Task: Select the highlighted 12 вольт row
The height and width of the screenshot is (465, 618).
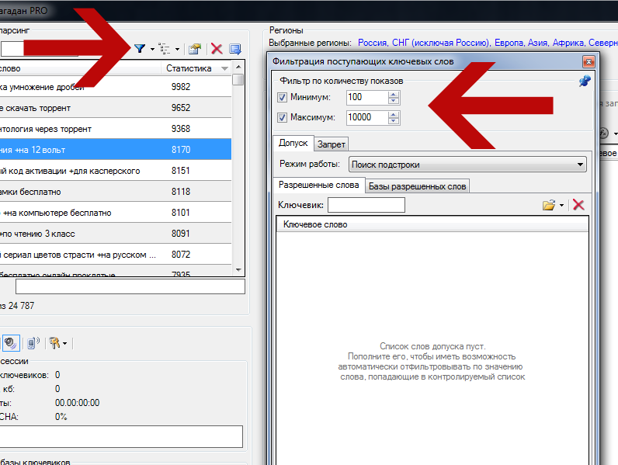Action: (116, 149)
